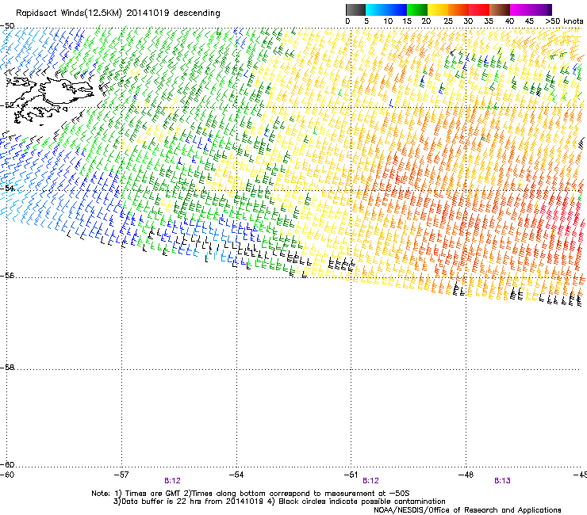
Task: Click the brown 35-40 knots legend segment
Action: pos(500,10)
